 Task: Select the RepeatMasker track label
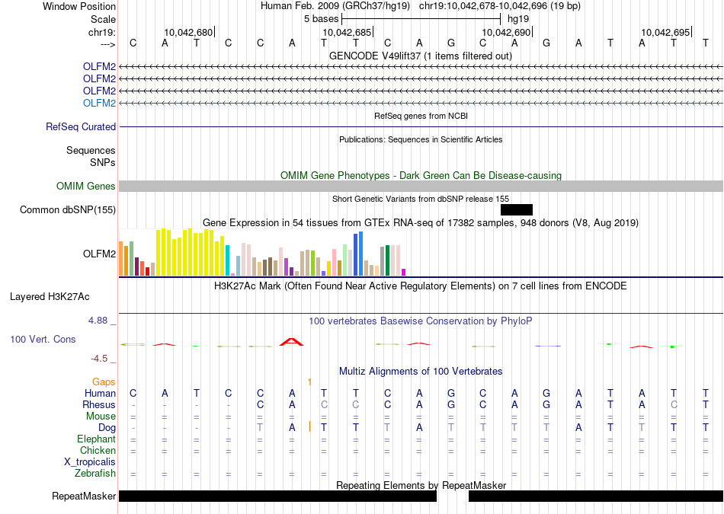point(84,496)
